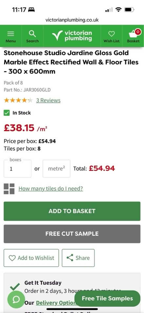Click the FREE CUT SAMPLE button
This screenshot has width=144, height=313.
coord(72,234)
